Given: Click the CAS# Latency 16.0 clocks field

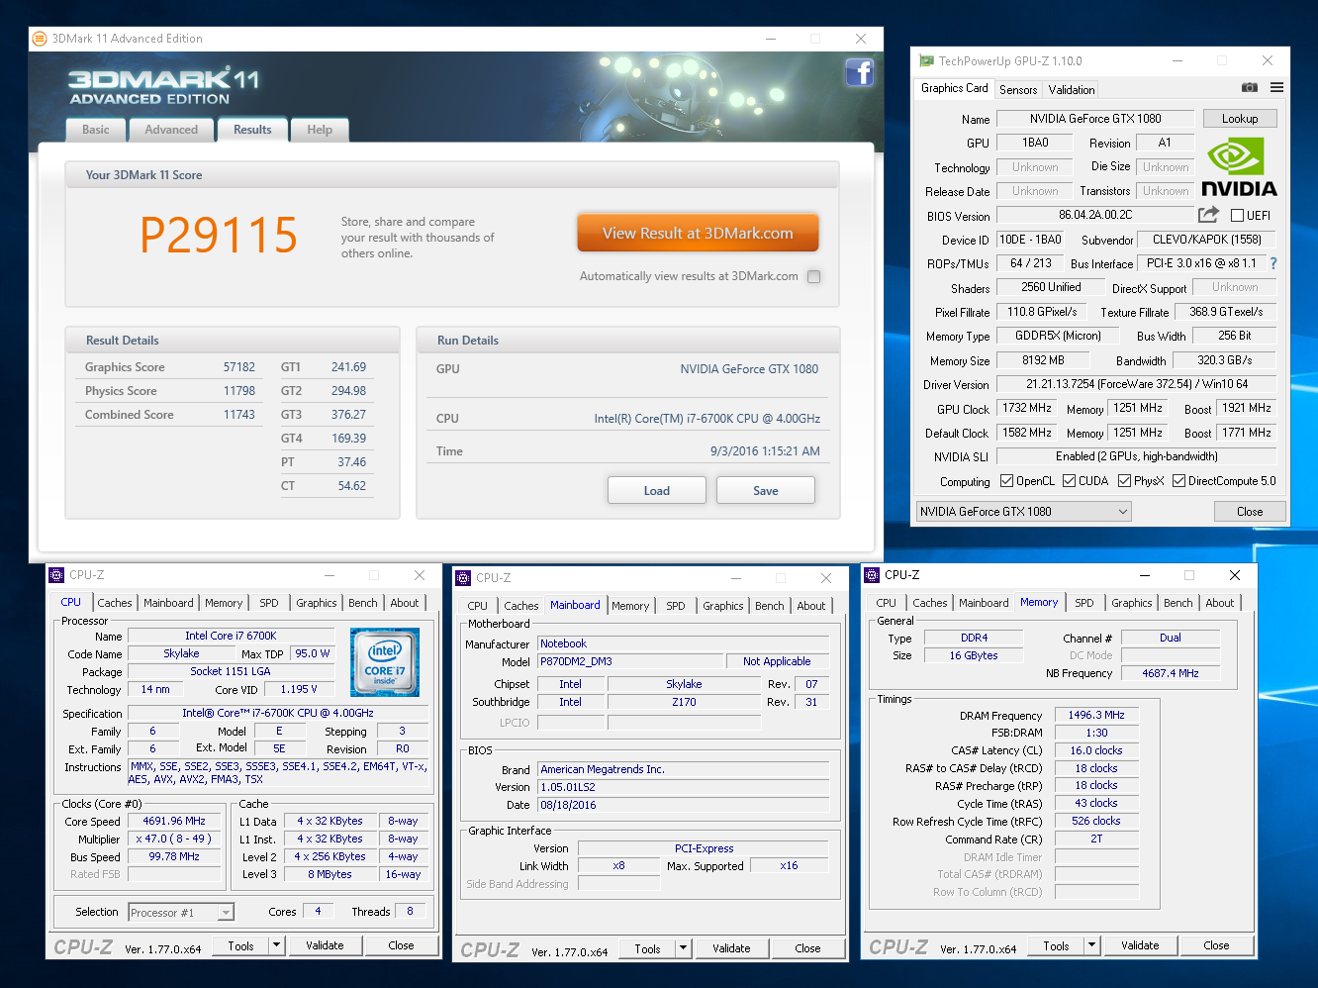Looking at the screenshot, I should click(x=1096, y=750).
